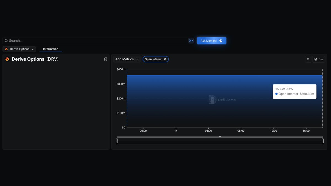Download chart data as .csv

[x=319, y=59]
